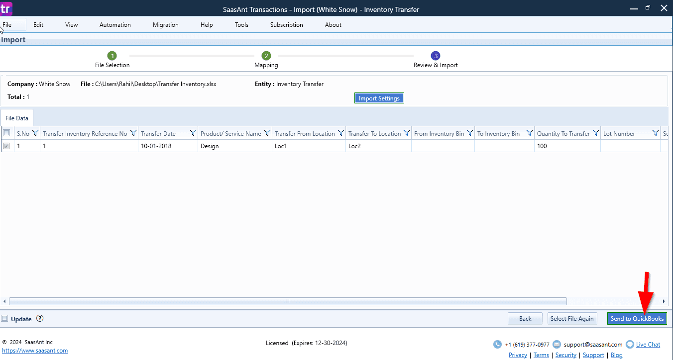The height and width of the screenshot is (360, 673).
Task: Open the Tools menu
Action: [x=241, y=25]
